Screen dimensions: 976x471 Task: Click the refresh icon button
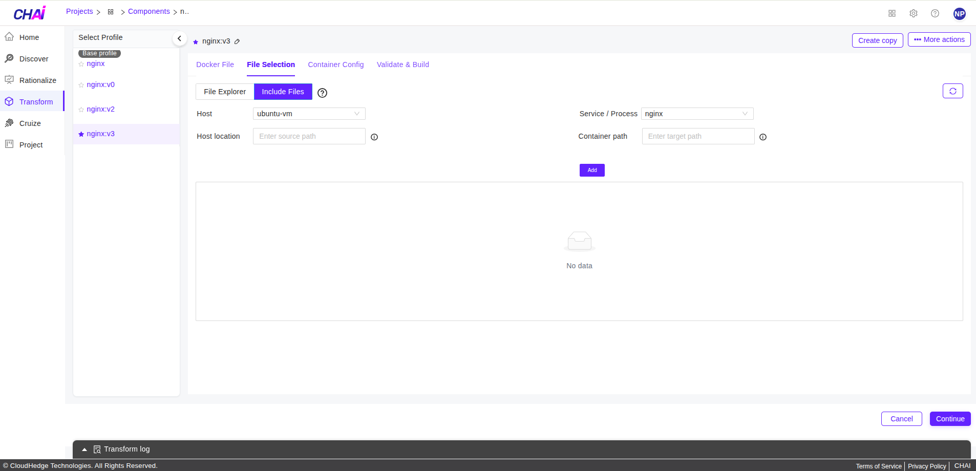point(953,91)
